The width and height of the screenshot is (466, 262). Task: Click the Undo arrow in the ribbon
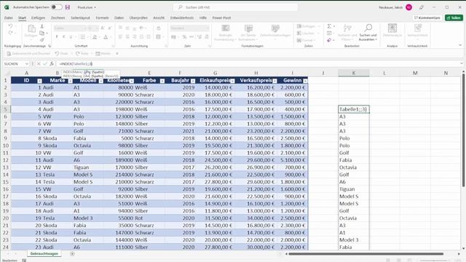10,26
